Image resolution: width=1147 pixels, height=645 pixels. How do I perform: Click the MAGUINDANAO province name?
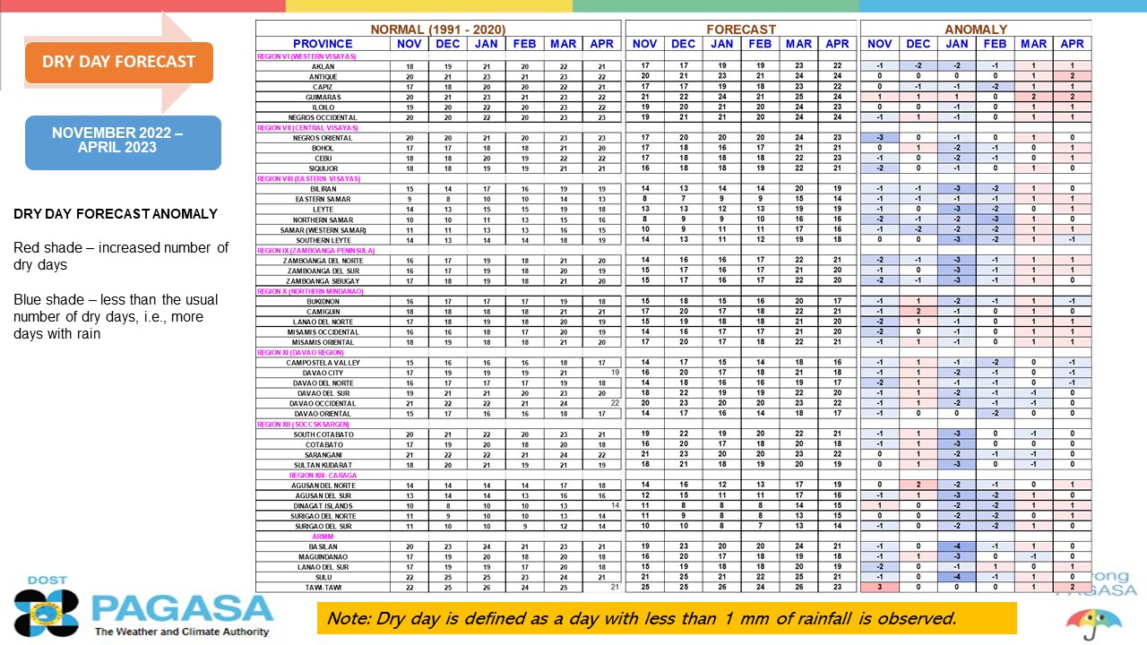pos(323,556)
